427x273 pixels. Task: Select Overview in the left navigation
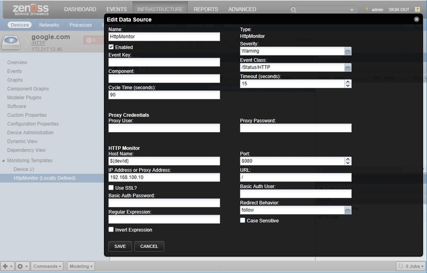point(17,62)
